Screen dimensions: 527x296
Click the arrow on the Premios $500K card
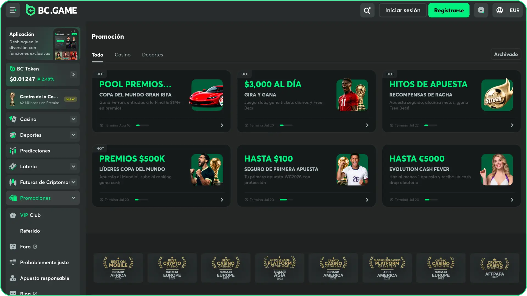point(222,200)
